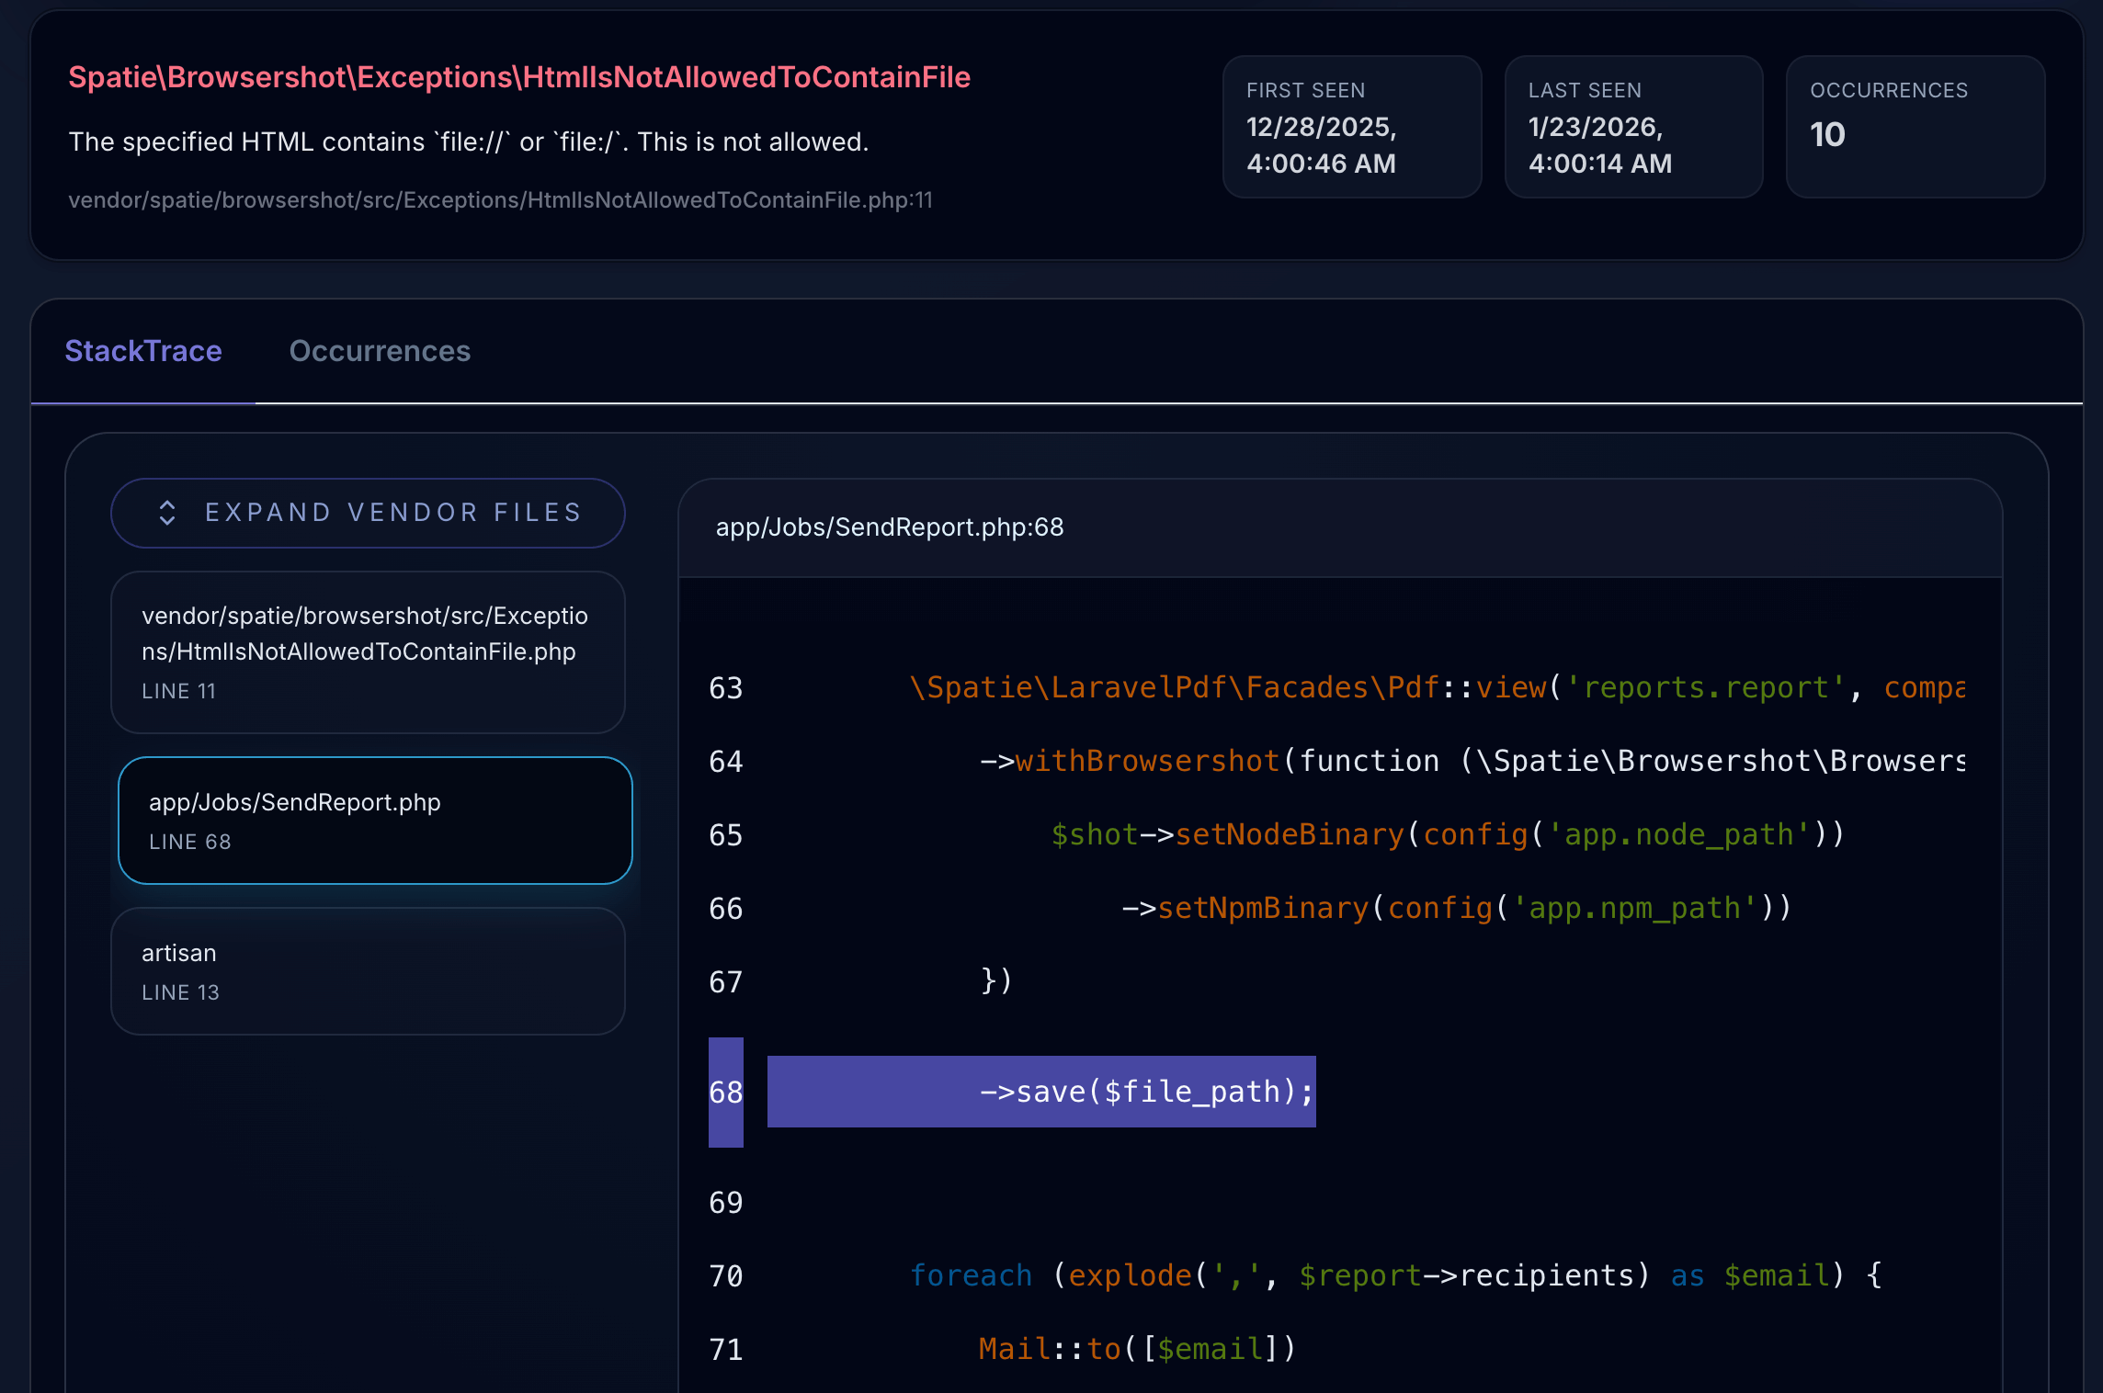Click the vendor file path below the error message
This screenshot has height=1393, width=2103.
click(501, 199)
